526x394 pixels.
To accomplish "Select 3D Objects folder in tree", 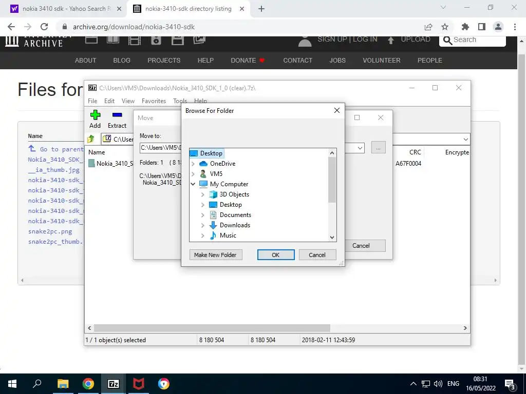I will point(229,194).
